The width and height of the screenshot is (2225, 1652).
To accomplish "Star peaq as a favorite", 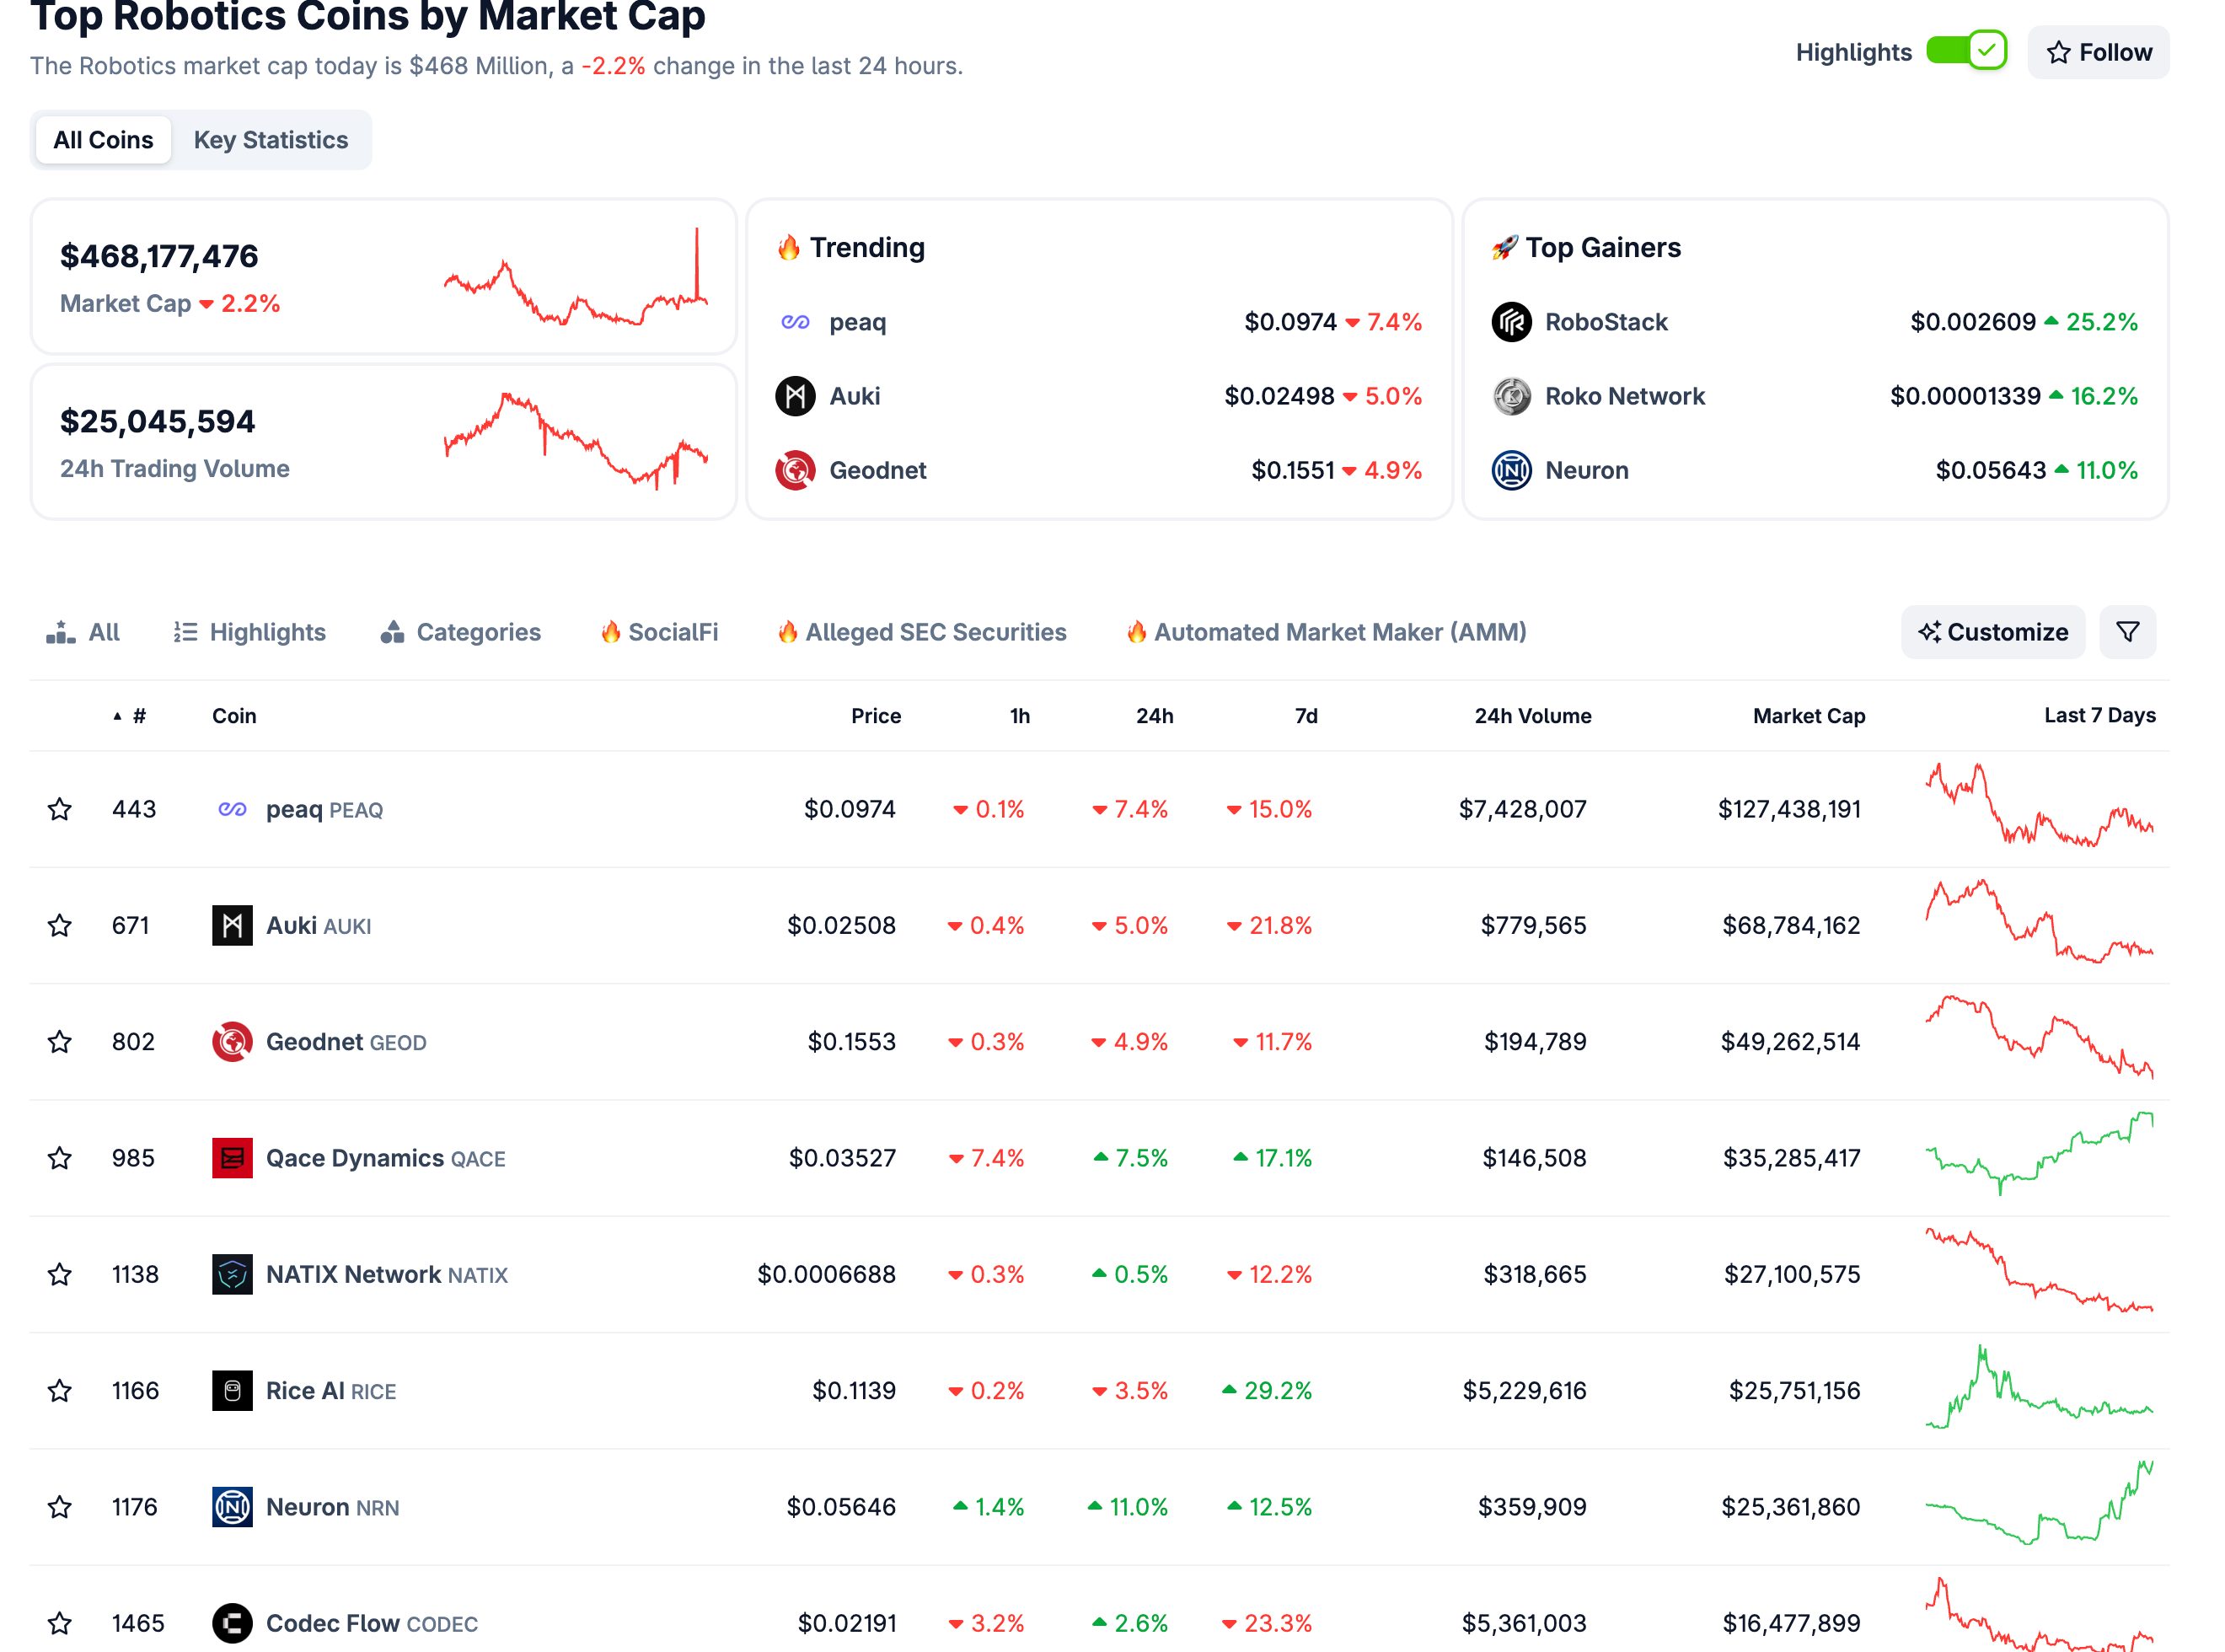I will click(x=60, y=809).
